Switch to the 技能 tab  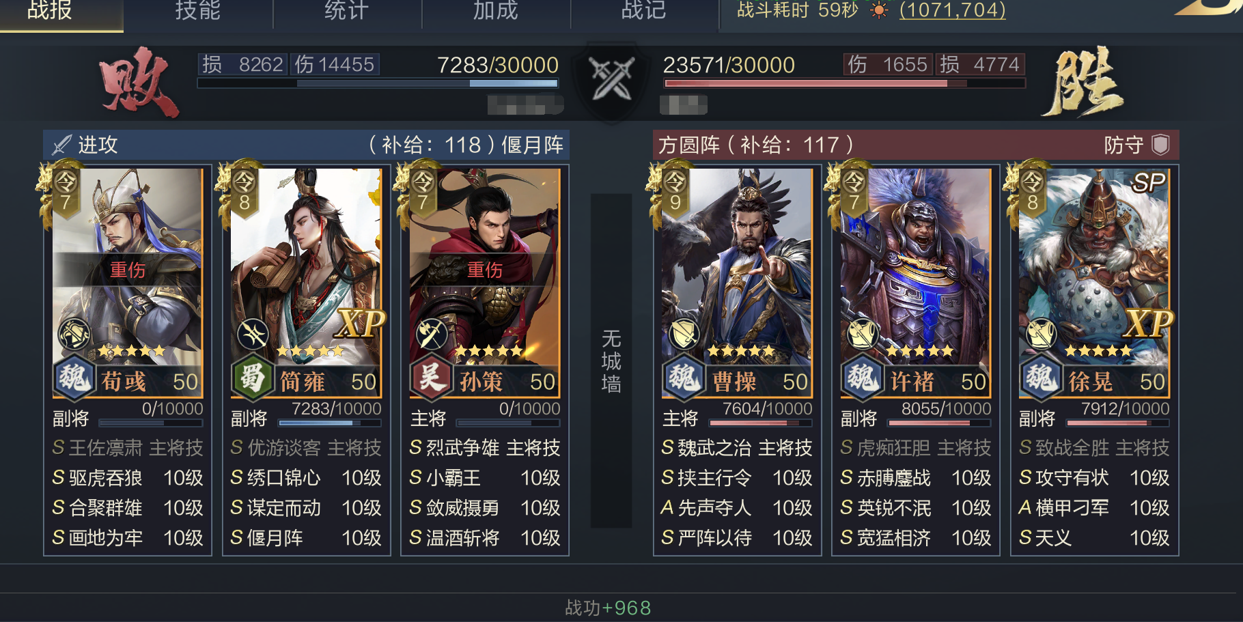coord(198,12)
